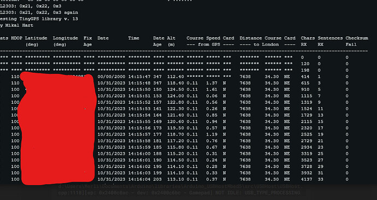Select the speed value '1.61'
Image resolution: width=377 pixels, height=200 pixels.
(211, 90)
